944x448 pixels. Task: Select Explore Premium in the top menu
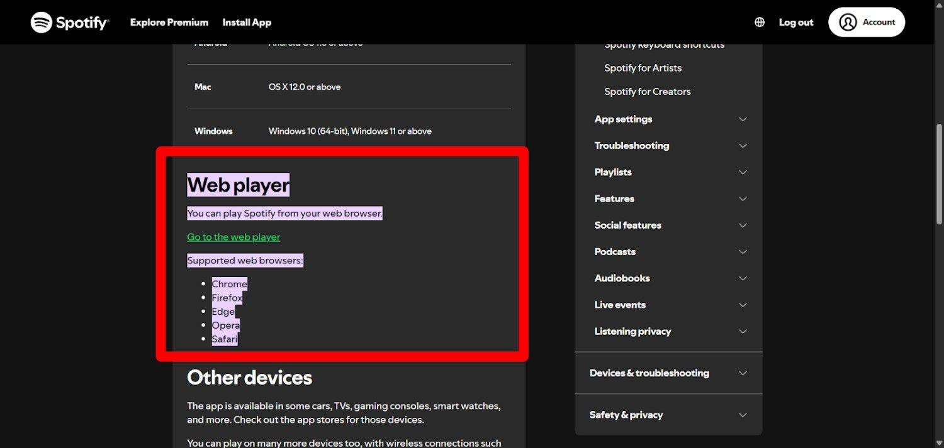tap(169, 22)
